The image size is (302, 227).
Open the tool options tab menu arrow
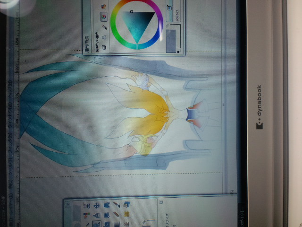[161, 202]
